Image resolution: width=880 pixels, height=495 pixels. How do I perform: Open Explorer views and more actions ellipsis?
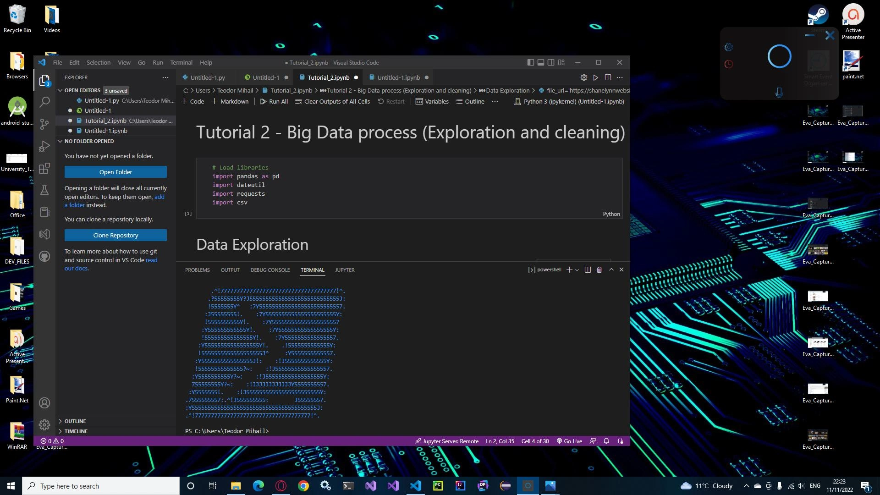165,77
